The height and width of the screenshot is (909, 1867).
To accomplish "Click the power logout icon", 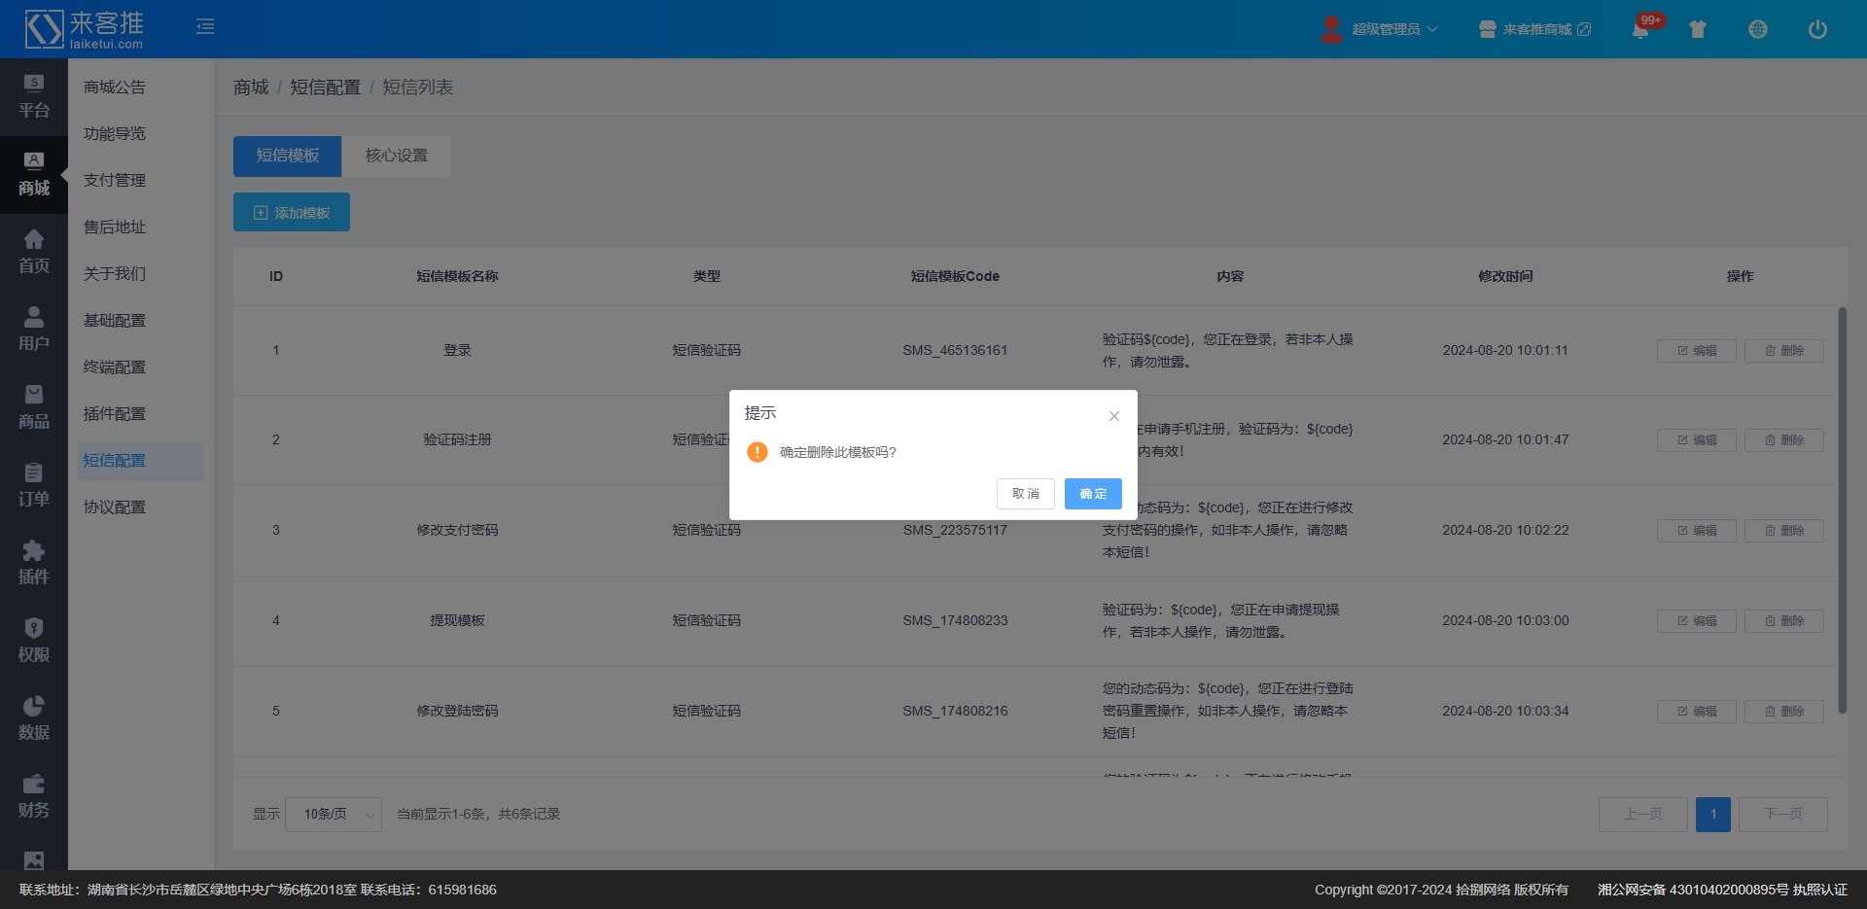I will (x=1816, y=29).
